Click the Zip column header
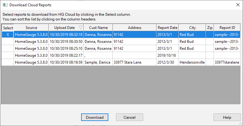This screenshot has height=126, width=243. tap(210, 28)
